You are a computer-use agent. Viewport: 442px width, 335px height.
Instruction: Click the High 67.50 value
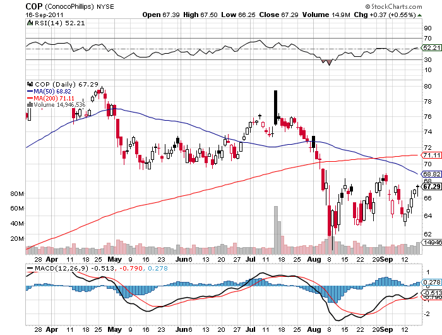click(x=200, y=15)
